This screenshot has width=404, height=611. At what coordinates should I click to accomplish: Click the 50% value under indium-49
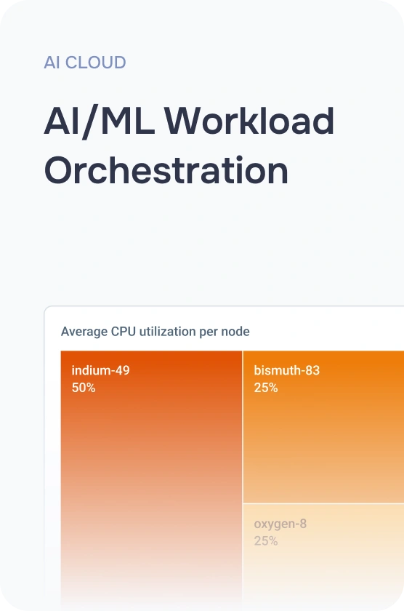pyautogui.click(x=84, y=388)
